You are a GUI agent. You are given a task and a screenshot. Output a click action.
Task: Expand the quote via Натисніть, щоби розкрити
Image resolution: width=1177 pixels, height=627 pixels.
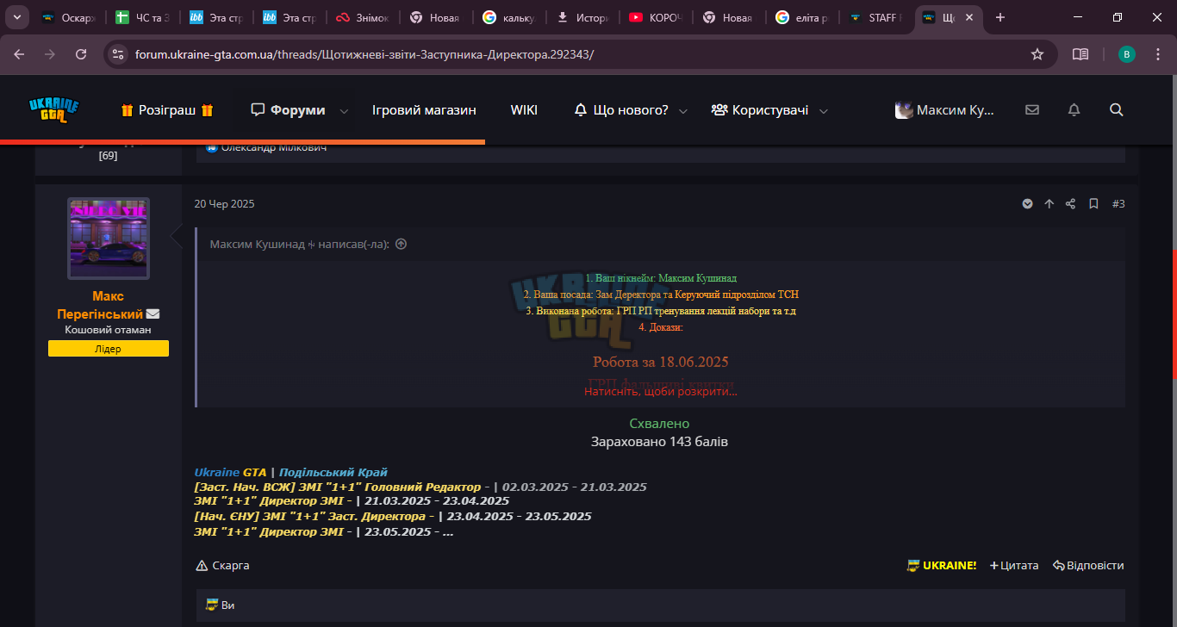tap(661, 391)
